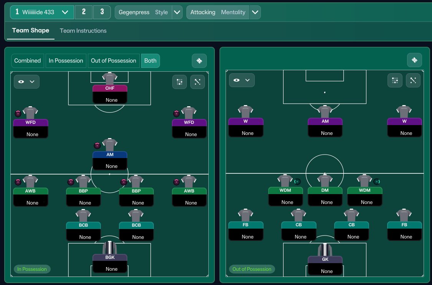The width and height of the screenshot is (432, 285).
Task: Click the instruction badge on right AWB
Action: coord(176,182)
